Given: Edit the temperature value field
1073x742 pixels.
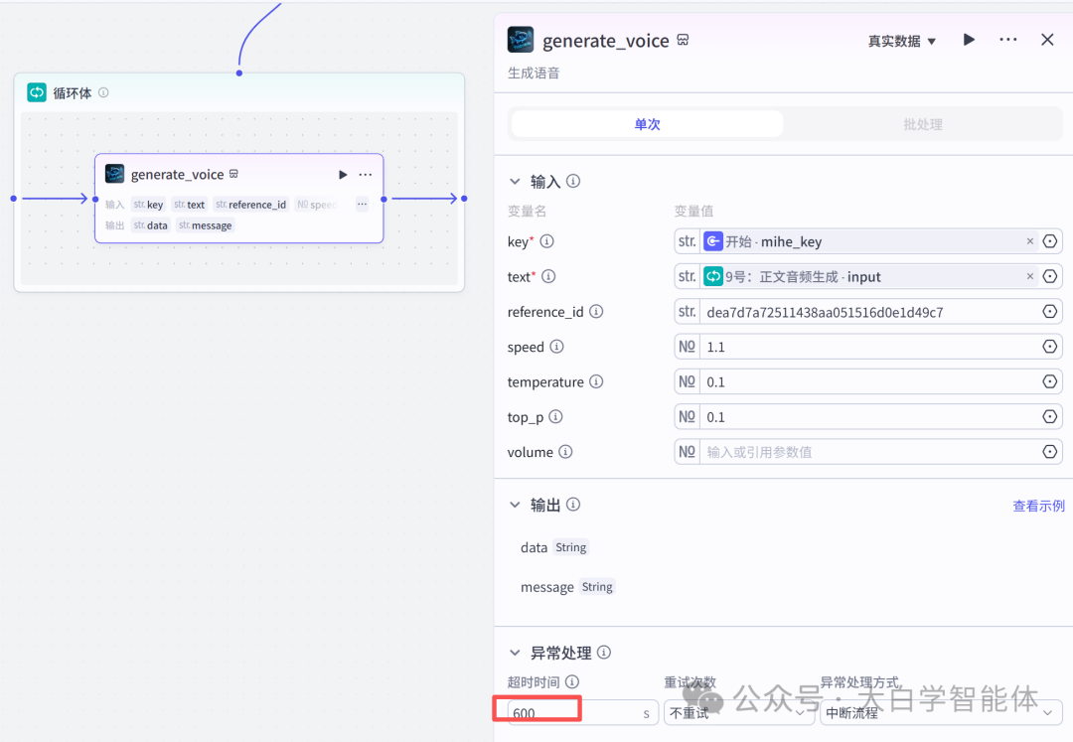Looking at the screenshot, I should pos(869,381).
